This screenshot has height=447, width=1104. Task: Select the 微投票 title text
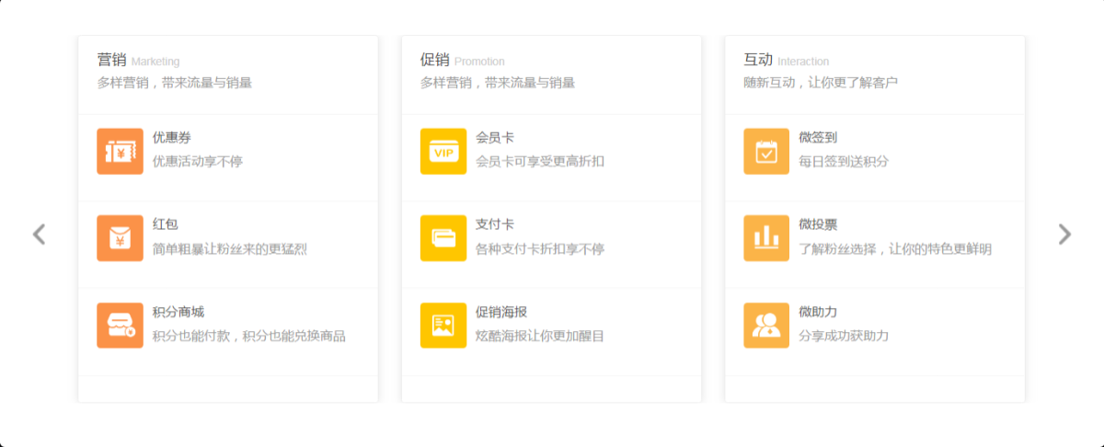(x=818, y=225)
